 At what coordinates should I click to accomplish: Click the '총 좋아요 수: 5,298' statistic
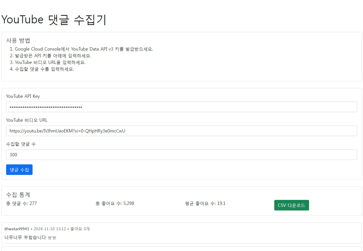115,204
